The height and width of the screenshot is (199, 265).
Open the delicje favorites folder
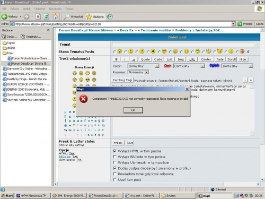tap(9, 48)
